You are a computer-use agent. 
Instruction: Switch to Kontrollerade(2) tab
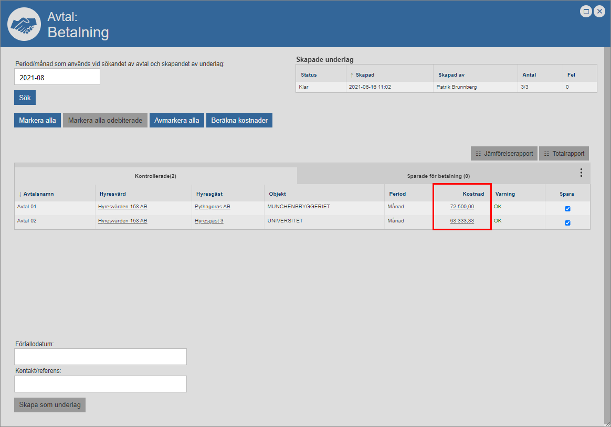[155, 176]
